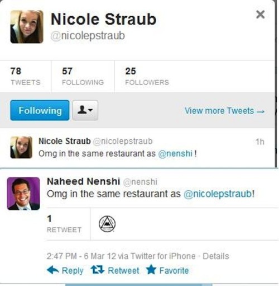Open Nicole Straub's large profile picture

(x=27, y=27)
